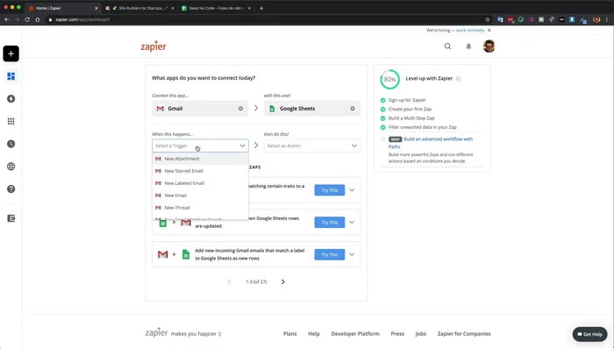Open Plans footer link
The height and width of the screenshot is (348, 614).
coord(289,334)
